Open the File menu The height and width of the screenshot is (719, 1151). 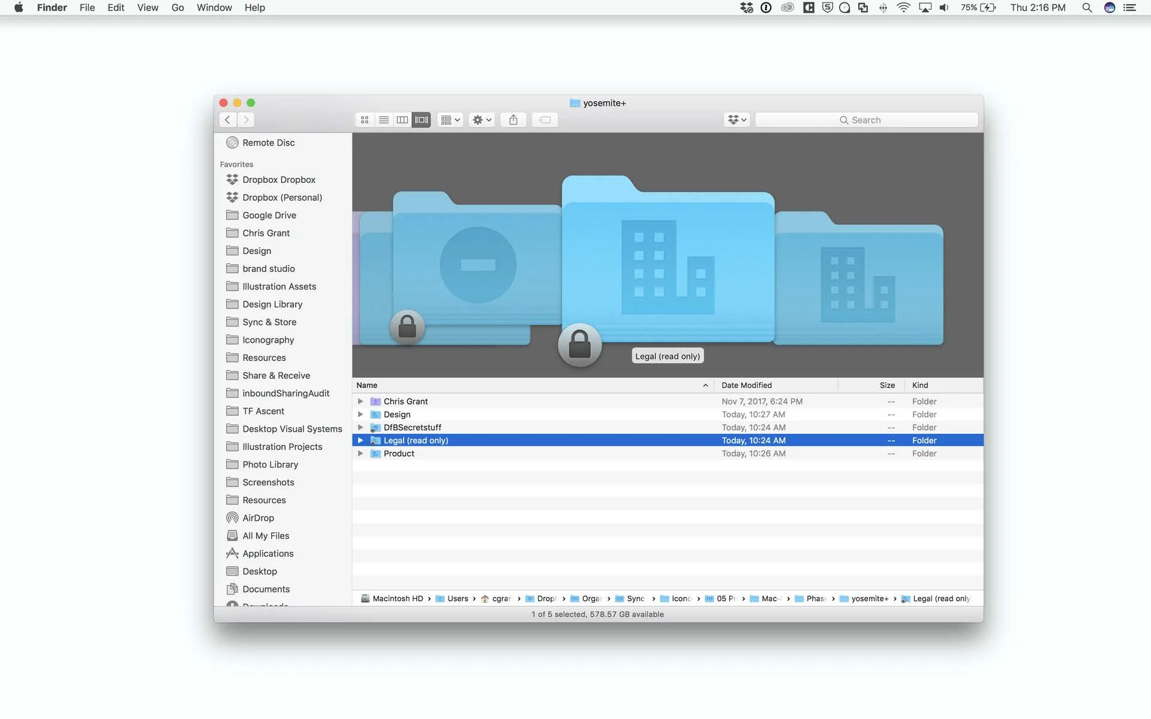(87, 8)
